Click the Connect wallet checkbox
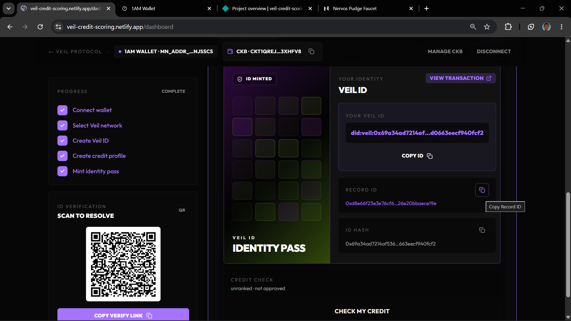Viewport: 571px width, 321px height. 62,110
